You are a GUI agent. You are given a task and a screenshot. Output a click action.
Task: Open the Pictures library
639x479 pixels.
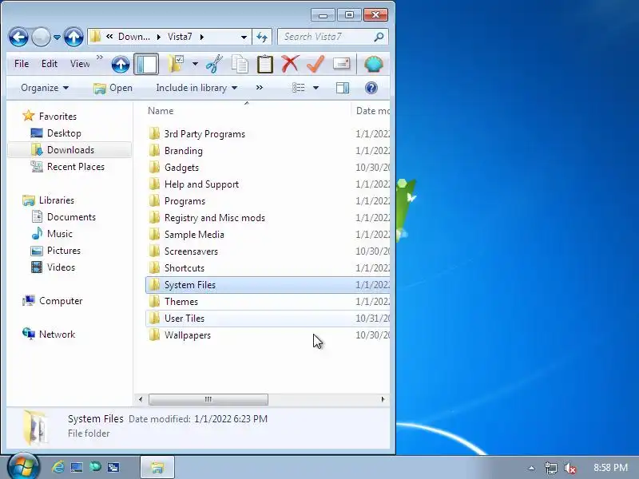pyautogui.click(x=64, y=251)
